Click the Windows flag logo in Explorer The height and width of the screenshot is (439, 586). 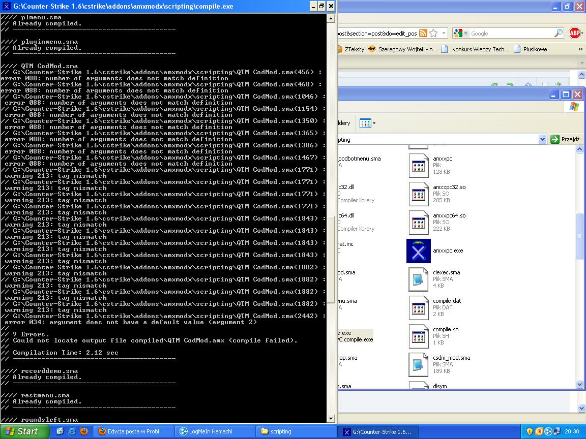574,107
